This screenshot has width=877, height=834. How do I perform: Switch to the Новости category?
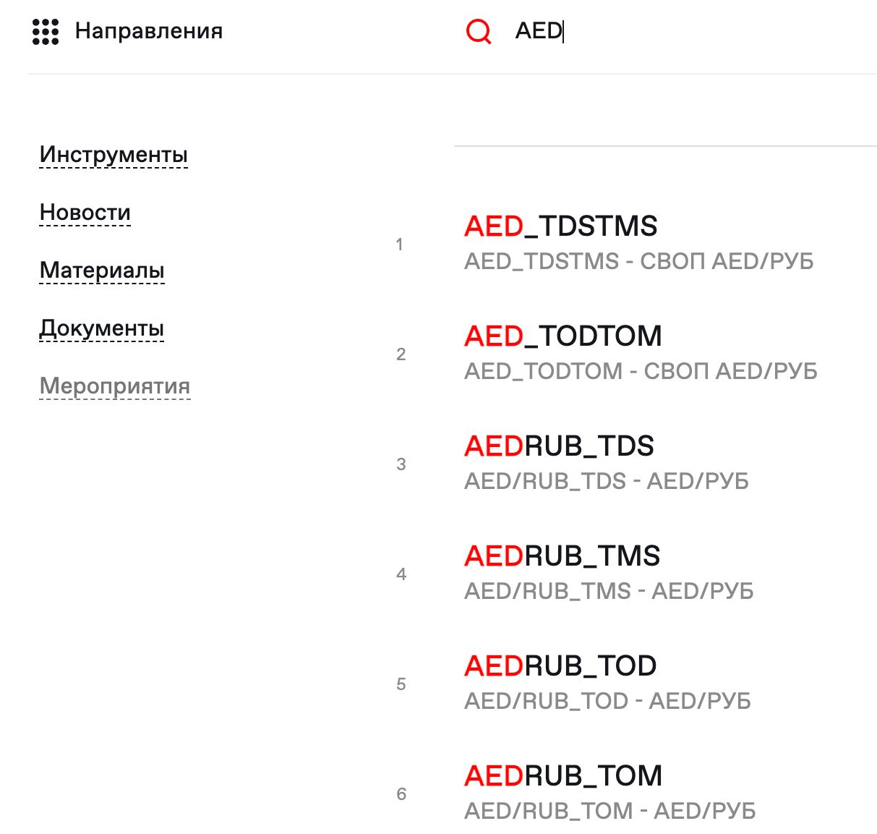(85, 212)
